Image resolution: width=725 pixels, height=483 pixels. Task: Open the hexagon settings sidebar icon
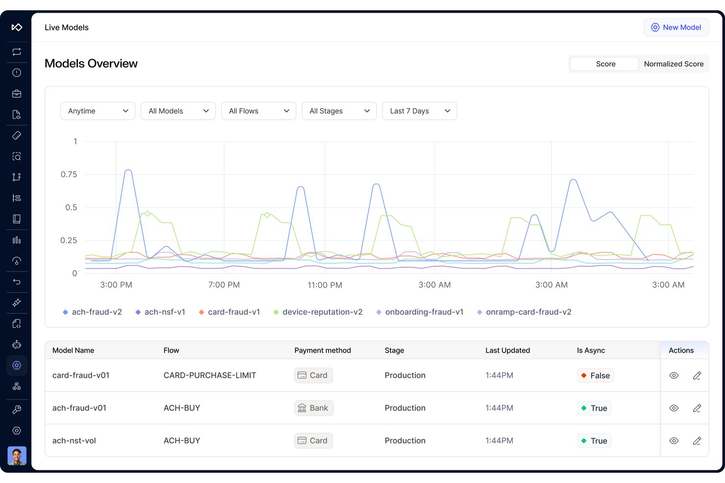click(17, 431)
